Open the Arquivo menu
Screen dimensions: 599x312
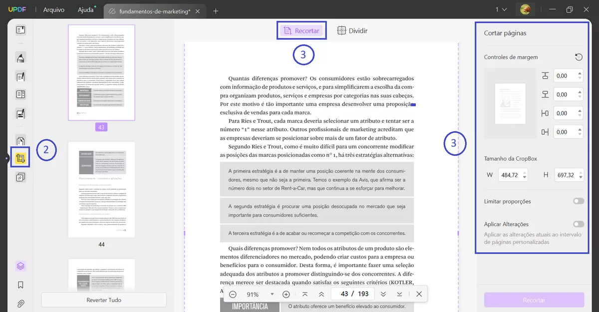point(53,9)
